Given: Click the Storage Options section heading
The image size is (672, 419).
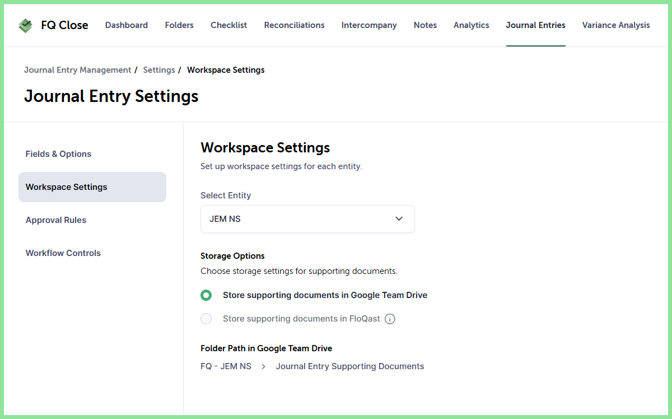Looking at the screenshot, I should coord(232,256).
